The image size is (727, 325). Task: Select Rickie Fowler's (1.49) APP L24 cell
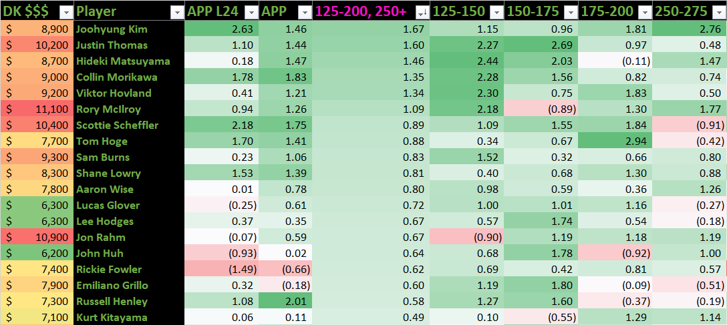click(222, 270)
